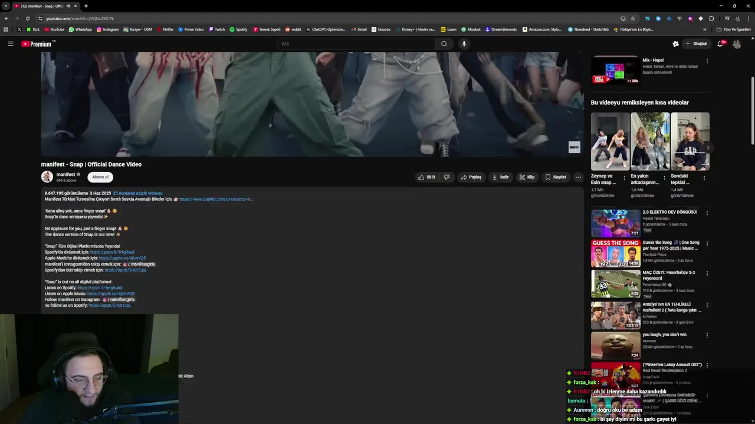Viewport: 755px width, 424px height.
Task: Download the video with İndir
Action: tap(500, 177)
